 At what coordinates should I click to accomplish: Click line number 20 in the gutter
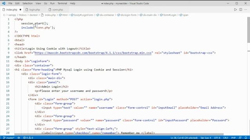(8, 100)
